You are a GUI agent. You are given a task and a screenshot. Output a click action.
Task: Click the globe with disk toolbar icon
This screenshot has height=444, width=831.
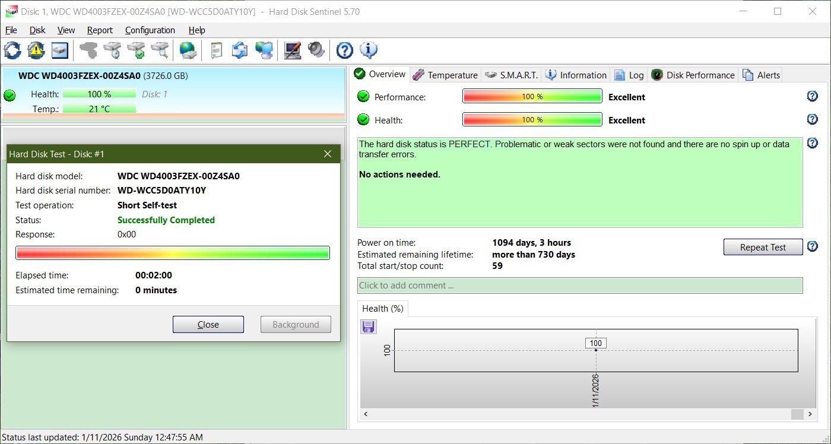point(188,50)
